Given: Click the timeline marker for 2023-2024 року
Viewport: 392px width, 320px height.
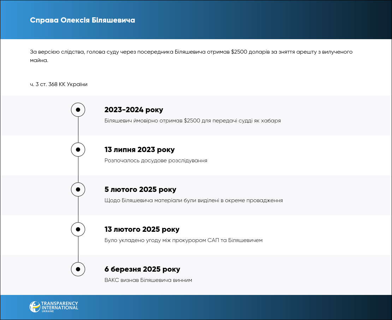Looking at the screenshot, I should (x=78, y=110).
